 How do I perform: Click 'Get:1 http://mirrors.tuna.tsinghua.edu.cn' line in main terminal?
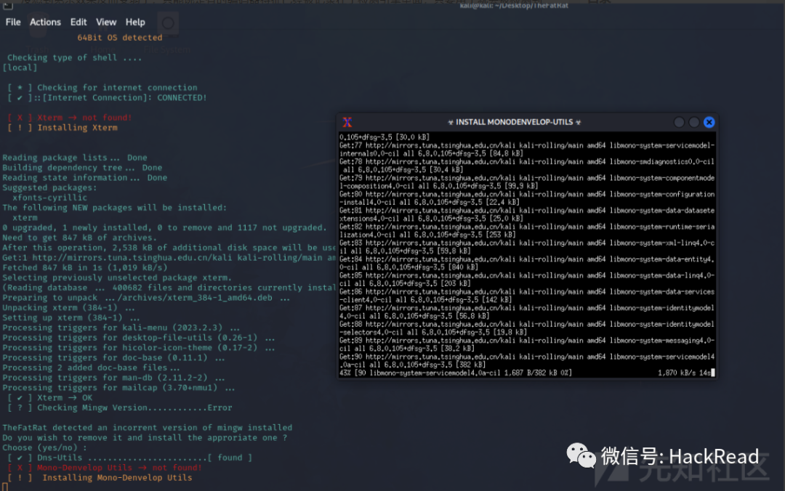click(169, 258)
